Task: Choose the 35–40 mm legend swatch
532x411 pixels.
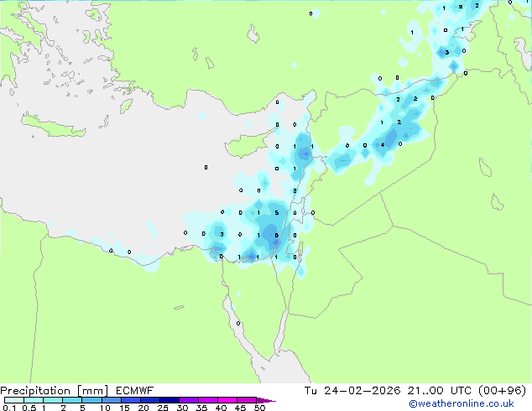Action: tap(208, 400)
